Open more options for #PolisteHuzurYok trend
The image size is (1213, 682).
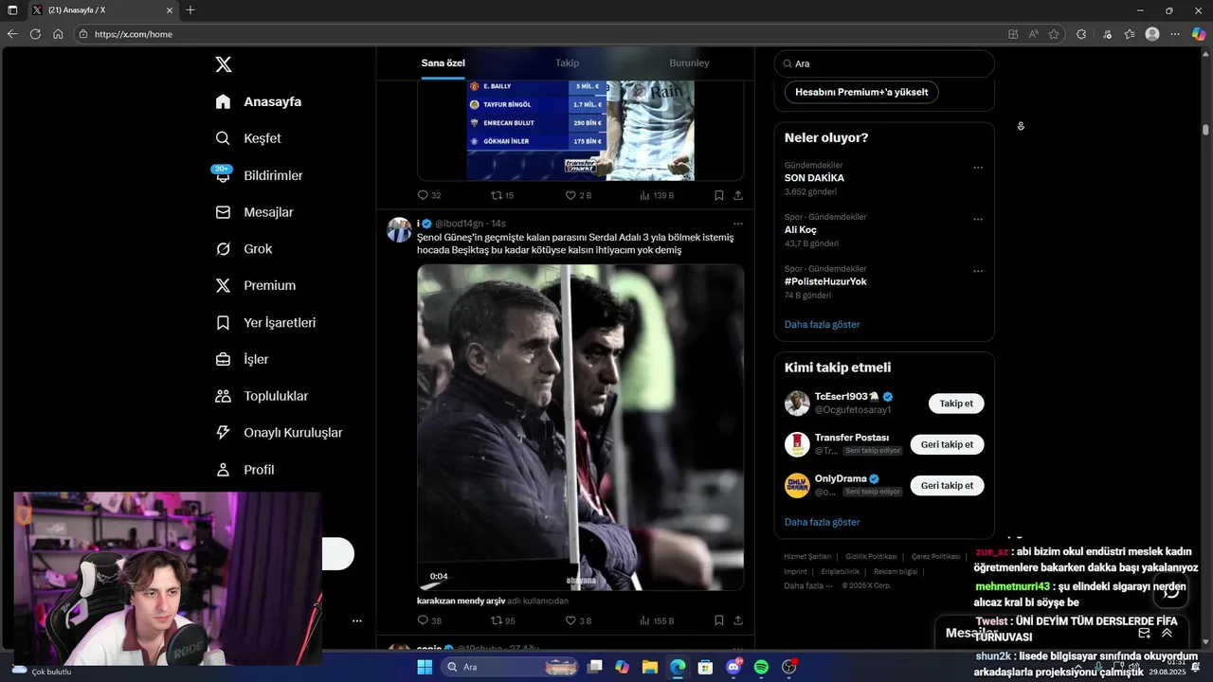tap(978, 271)
